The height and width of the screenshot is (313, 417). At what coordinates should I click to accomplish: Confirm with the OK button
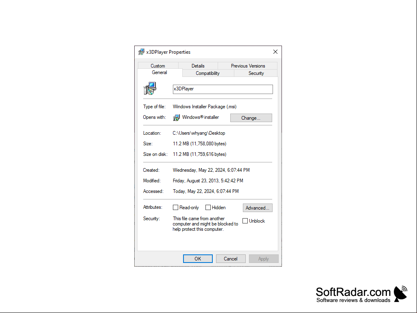point(198,259)
